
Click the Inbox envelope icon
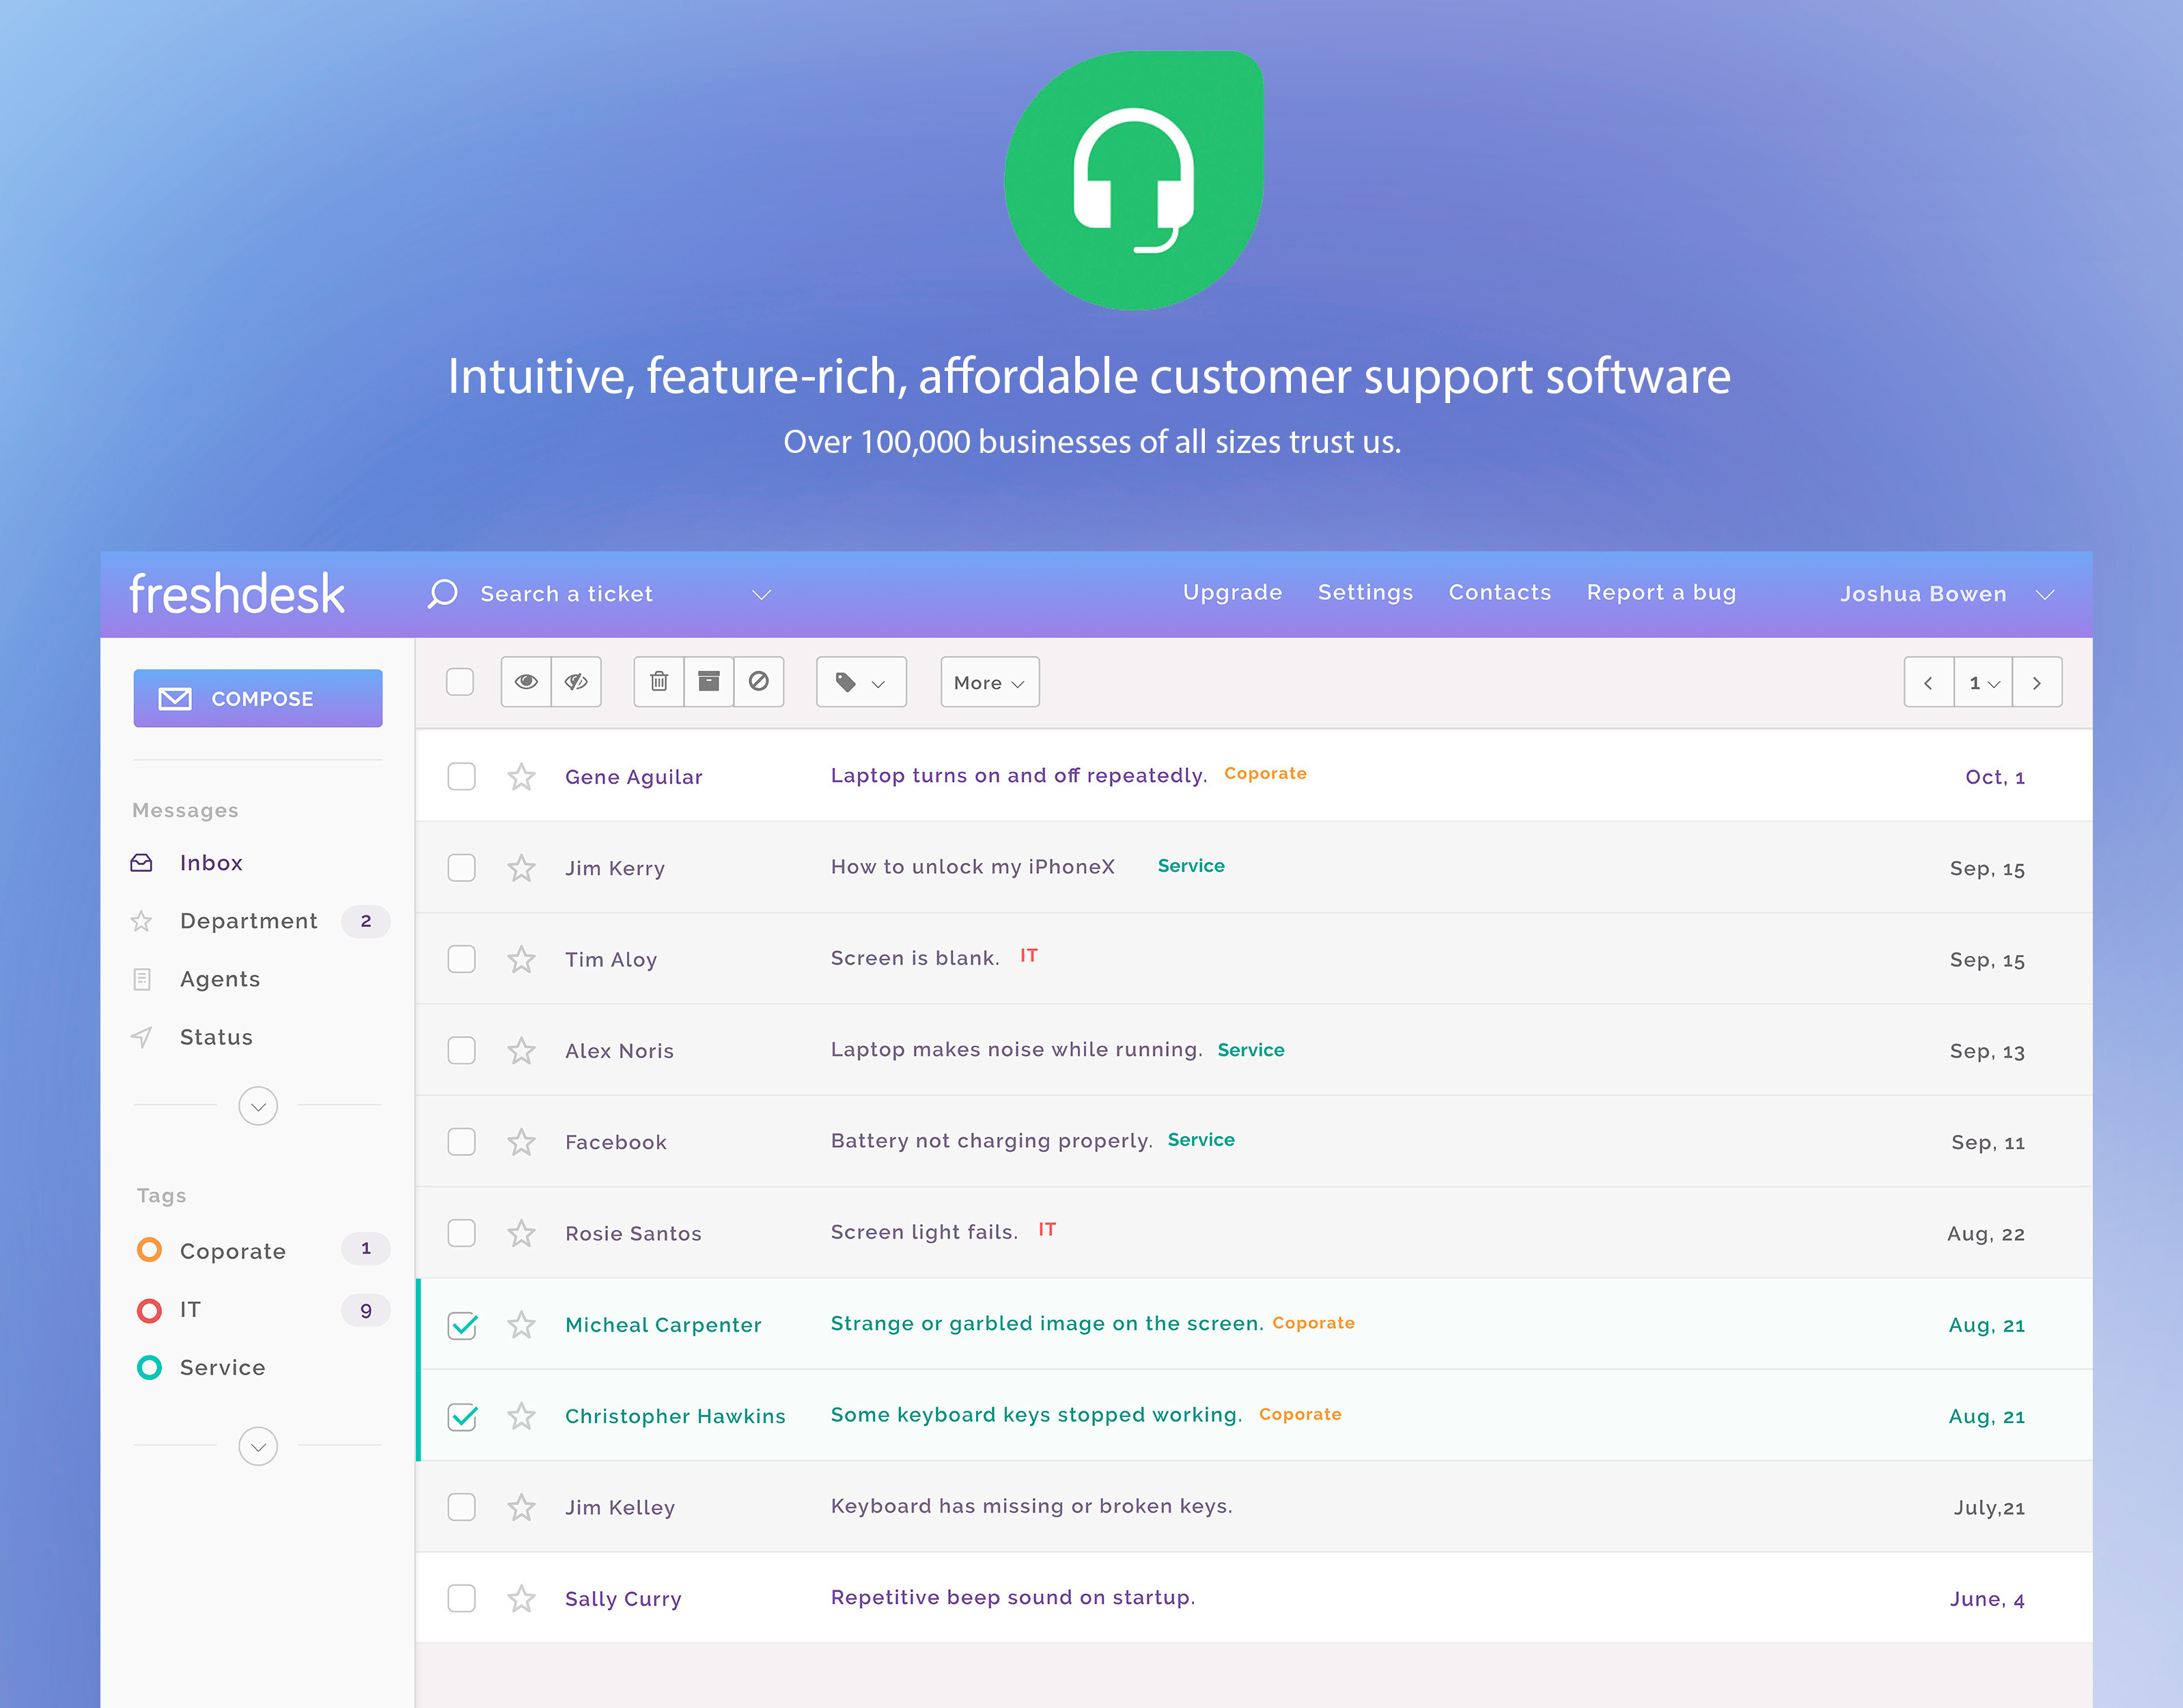(x=142, y=863)
